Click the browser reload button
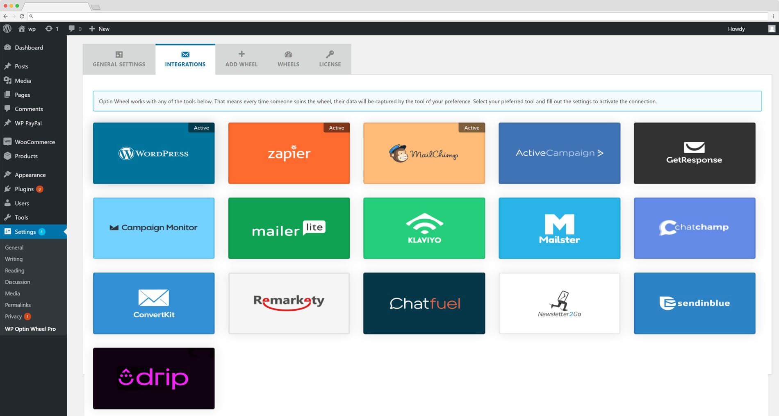Viewport: 779px width, 416px height. click(x=22, y=16)
